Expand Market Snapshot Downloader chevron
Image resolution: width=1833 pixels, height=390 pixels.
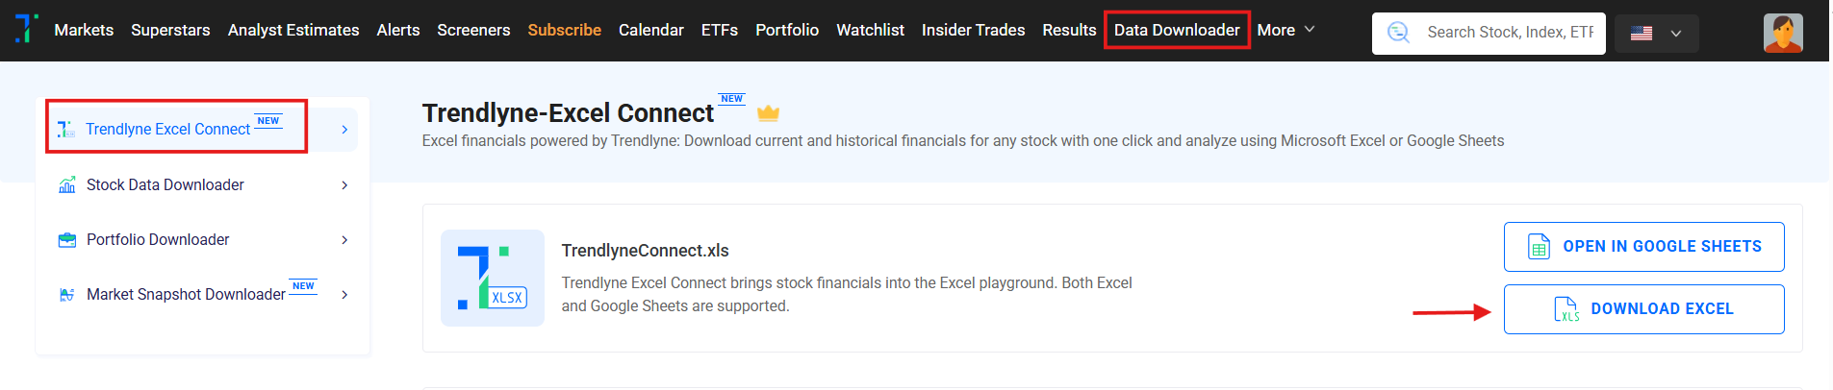point(344,294)
